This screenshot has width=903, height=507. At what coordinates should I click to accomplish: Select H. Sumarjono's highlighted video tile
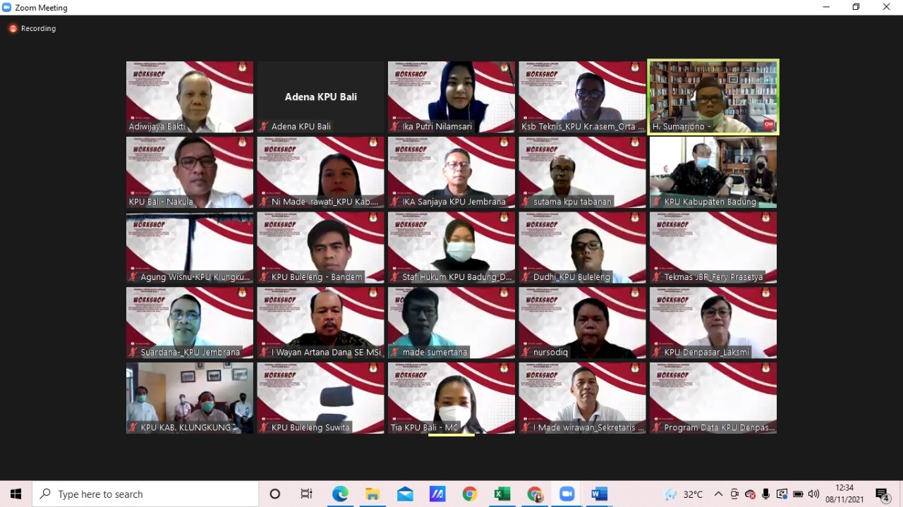713,97
